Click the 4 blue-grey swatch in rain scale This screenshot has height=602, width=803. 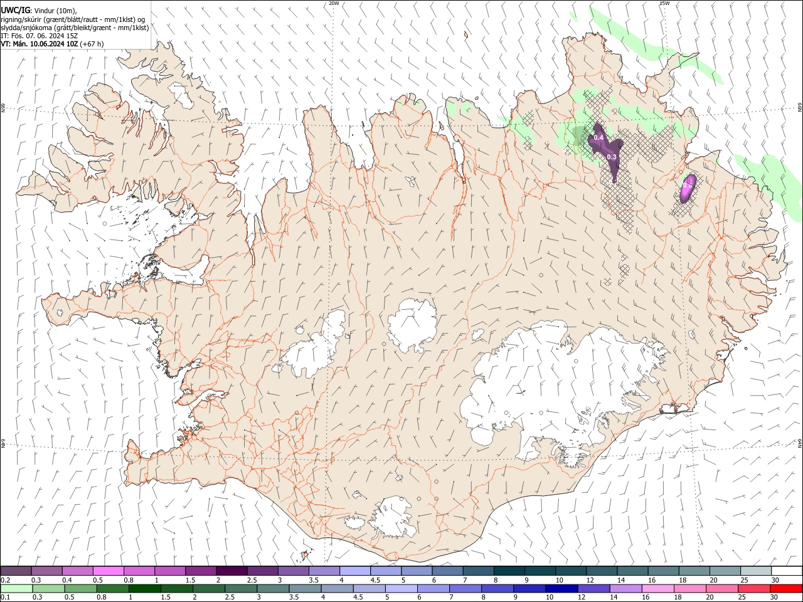tap(338, 588)
